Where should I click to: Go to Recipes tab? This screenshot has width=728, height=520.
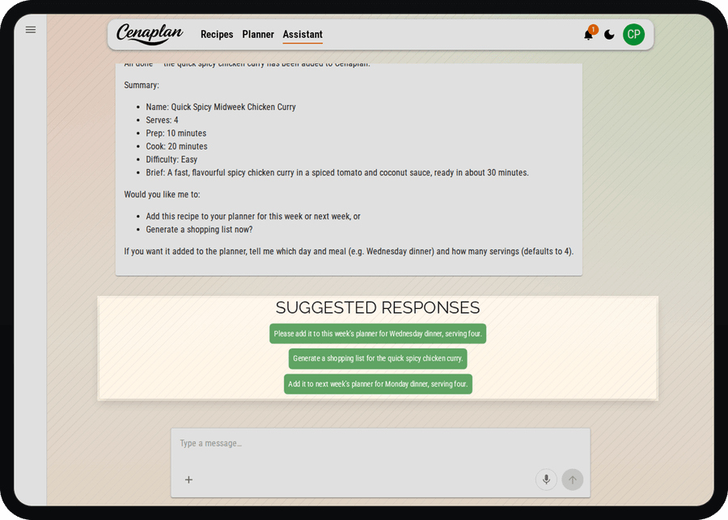(x=217, y=34)
